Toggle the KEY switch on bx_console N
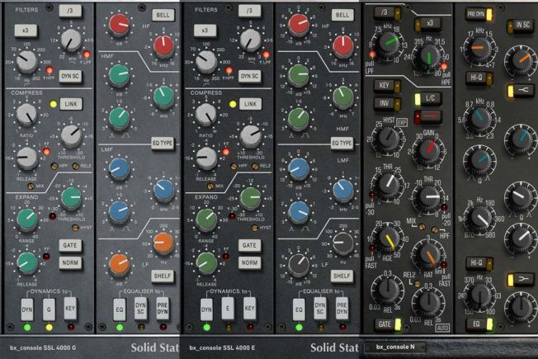538x359 pixels. pyautogui.click(x=387, y=86)
